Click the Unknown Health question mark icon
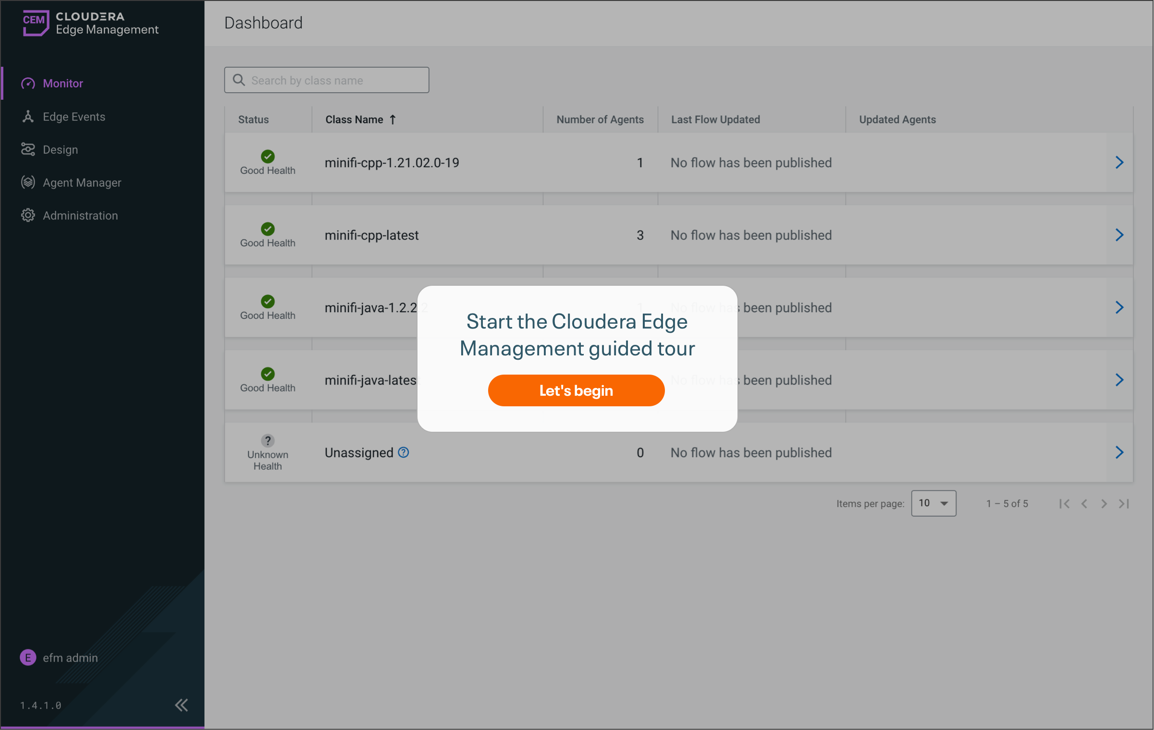Screen dimensions: 1154x730 [x=268, y=440]
